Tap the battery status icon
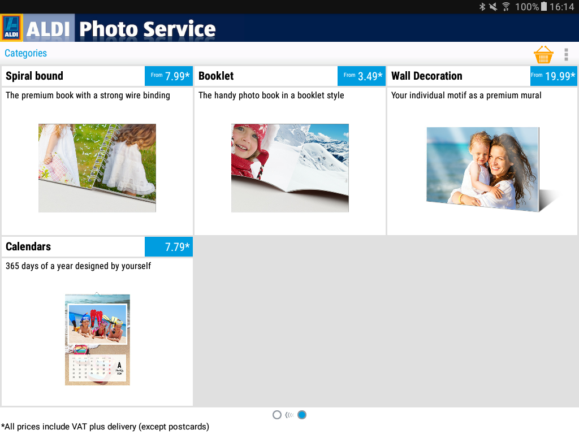The image size is (579, 434). coord(543,7)
